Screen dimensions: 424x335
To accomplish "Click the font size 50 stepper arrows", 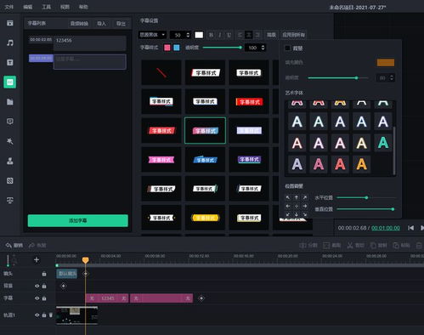I will [188, 35].
